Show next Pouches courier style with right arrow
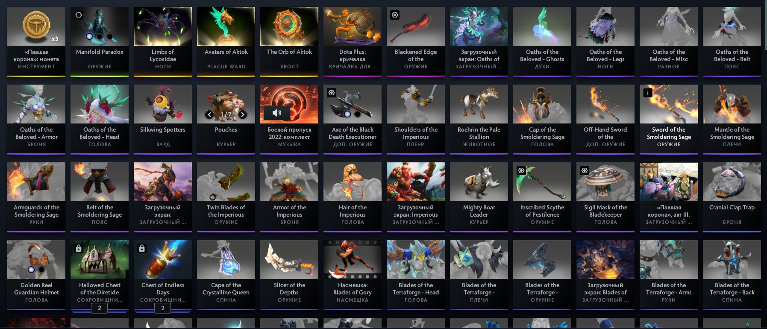 point(243,115)
